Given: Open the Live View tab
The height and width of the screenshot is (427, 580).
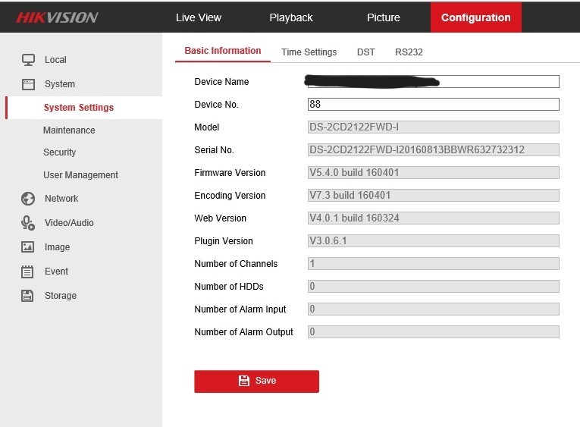Looking at the screenshot, I should tap(198, 17).
